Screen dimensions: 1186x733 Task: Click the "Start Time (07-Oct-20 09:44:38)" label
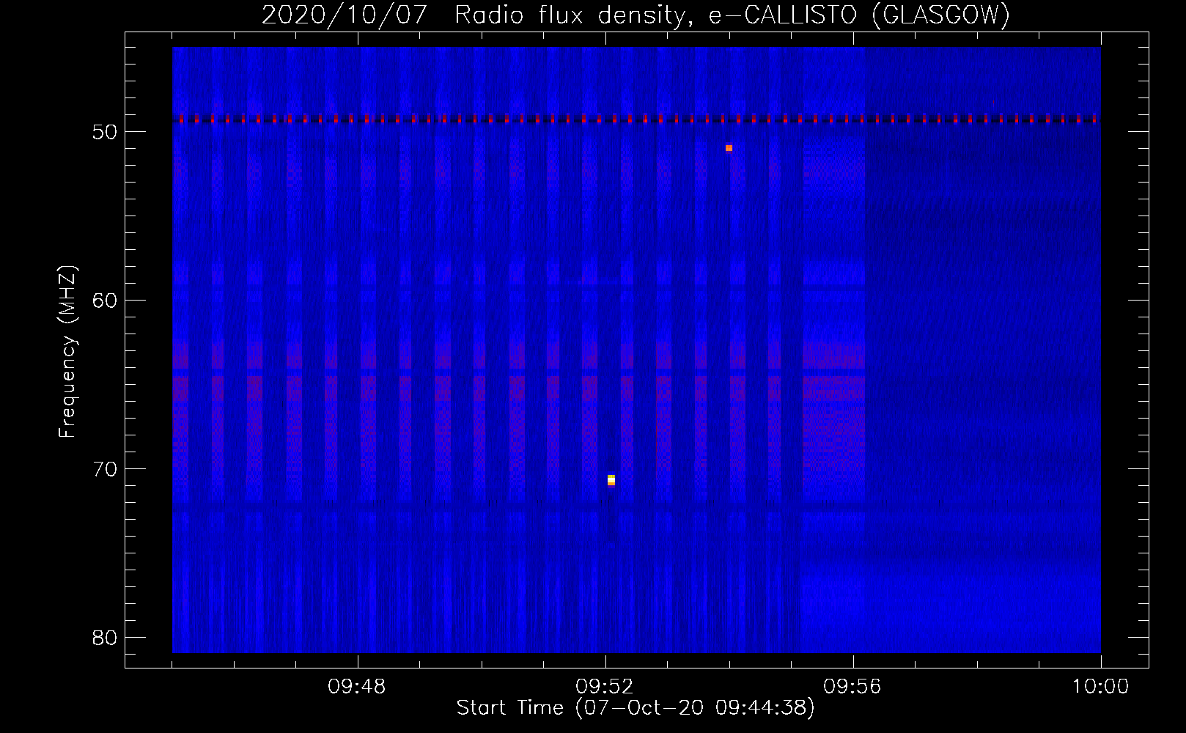[x=636, y=708]
